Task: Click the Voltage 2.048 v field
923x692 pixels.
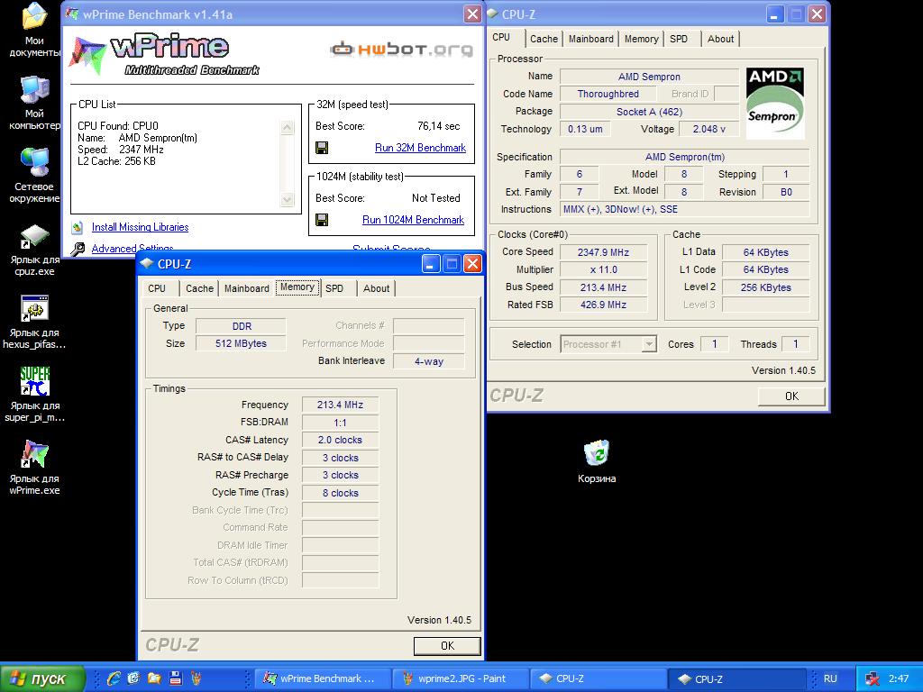Action: pos(708,129)
